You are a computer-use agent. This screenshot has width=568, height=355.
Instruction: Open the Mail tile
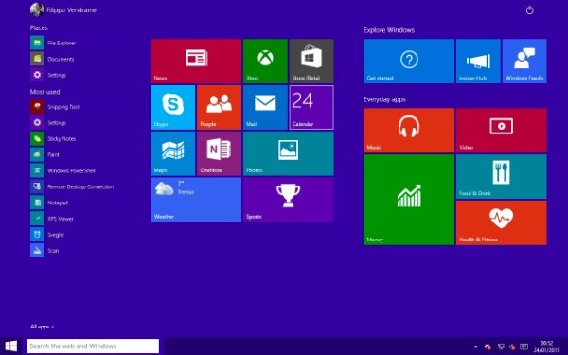point(265,107)
